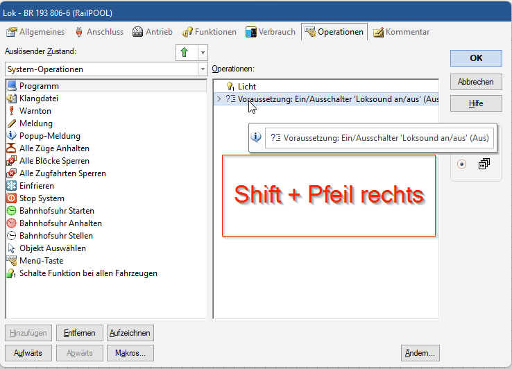Screen dimensions: 512x369
Task: Click the Stop System icon
Action: 11,198
